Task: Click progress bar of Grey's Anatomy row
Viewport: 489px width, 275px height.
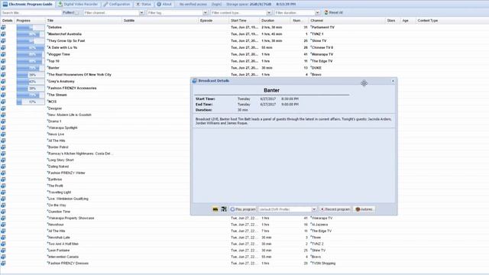Action: (x=31, y=82)
